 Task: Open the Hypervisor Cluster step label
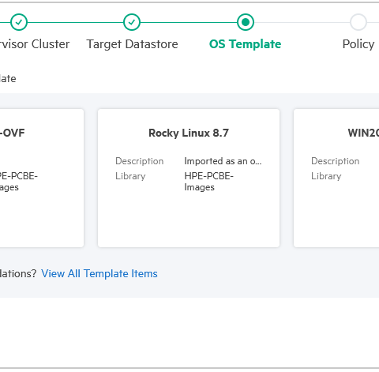(35, 44)
